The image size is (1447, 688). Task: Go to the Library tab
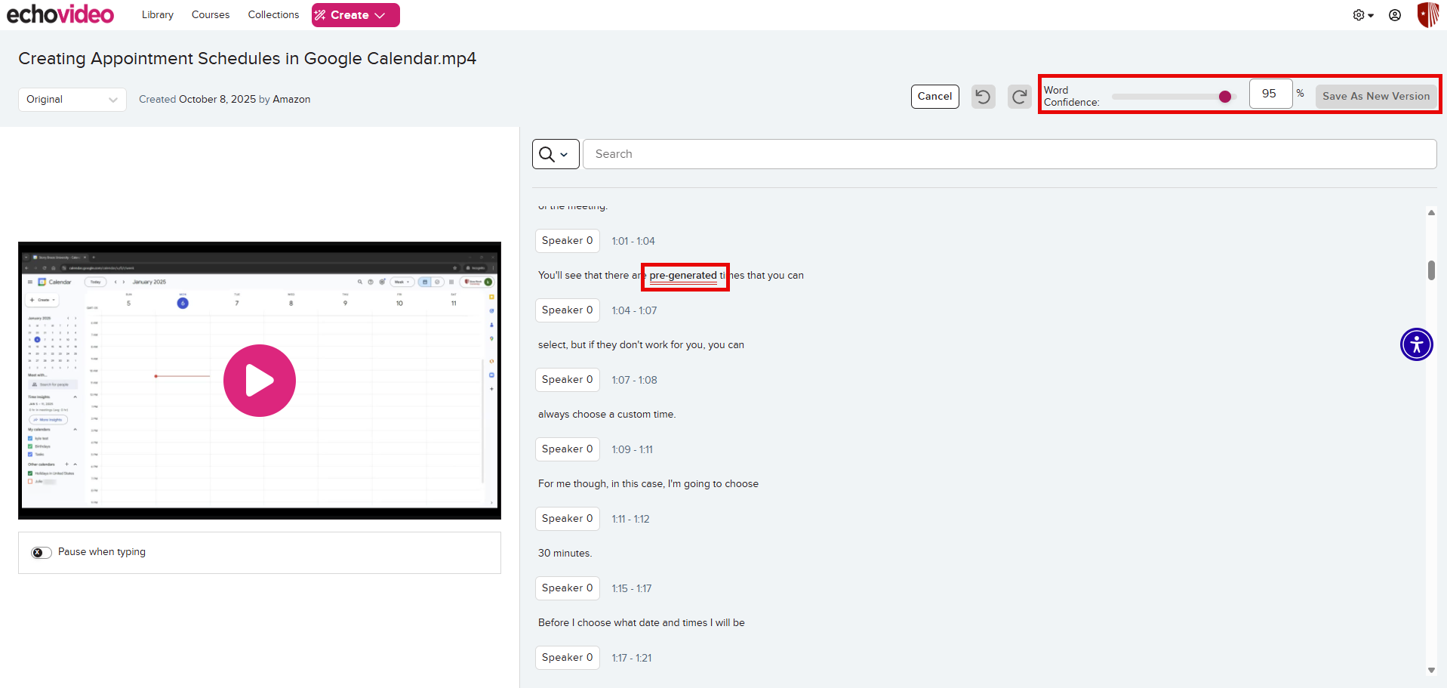[x=158, y=15]
